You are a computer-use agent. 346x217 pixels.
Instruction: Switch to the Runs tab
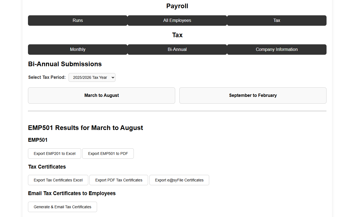tap(78, 20)
